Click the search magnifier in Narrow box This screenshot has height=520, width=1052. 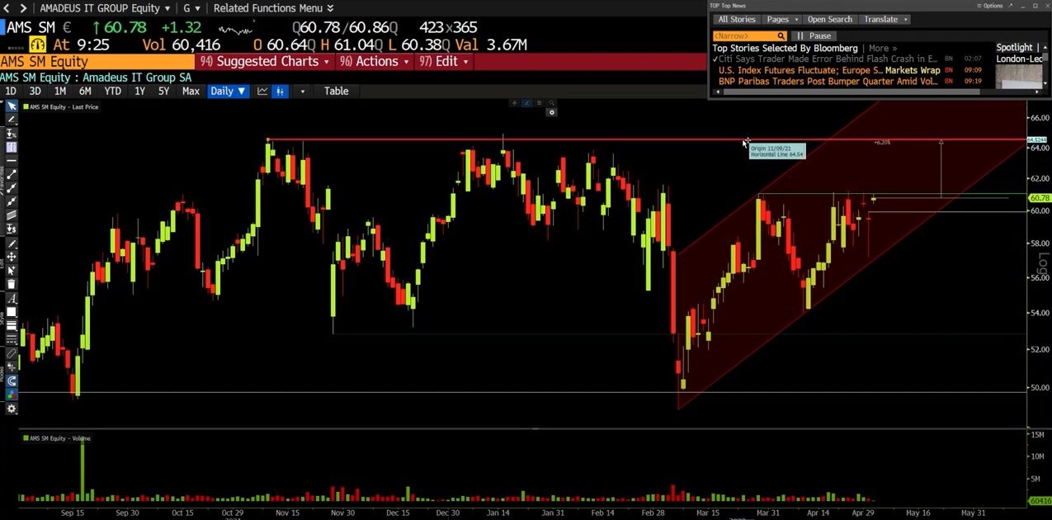point(780,36)
